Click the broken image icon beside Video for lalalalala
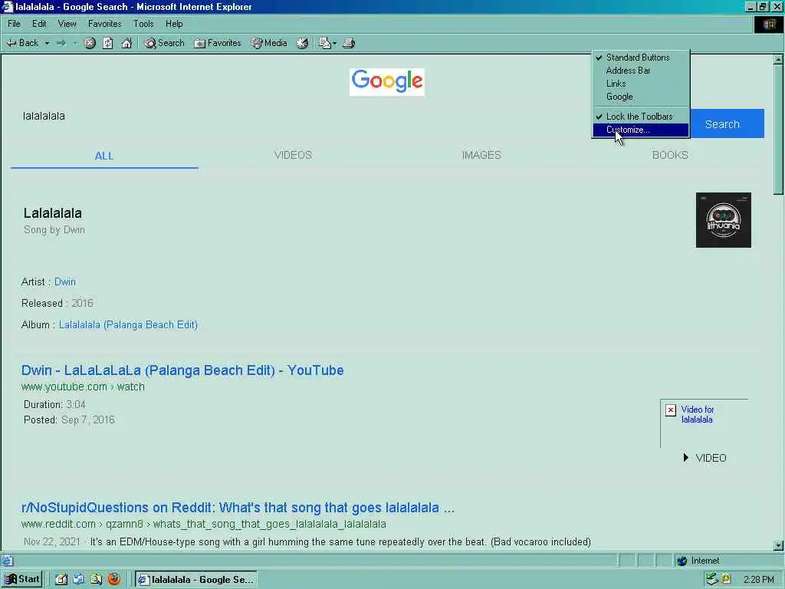Image resolution: width=785 pixels, height=589 pixels. pos(671,411)
